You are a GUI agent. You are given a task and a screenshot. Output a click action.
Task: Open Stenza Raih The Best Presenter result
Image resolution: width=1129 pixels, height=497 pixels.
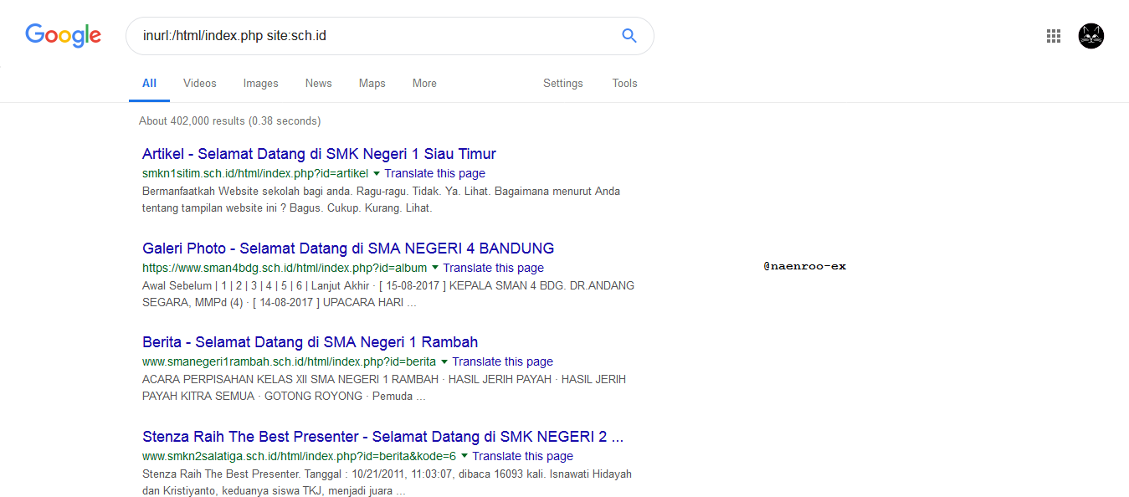tap(382, 437)
